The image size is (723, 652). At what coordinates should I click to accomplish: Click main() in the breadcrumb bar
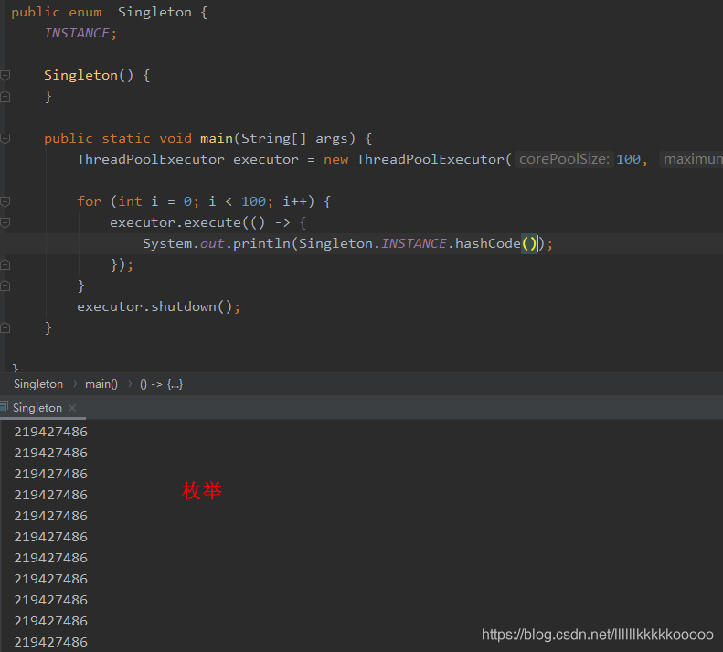(x=101, y=384)
